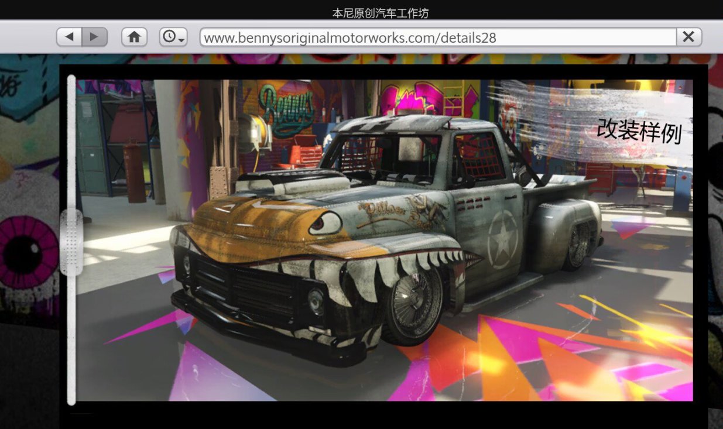Select the grayed forward navigation arrow
The width and height of the screenshot is (723, 429).
(94, 36)
